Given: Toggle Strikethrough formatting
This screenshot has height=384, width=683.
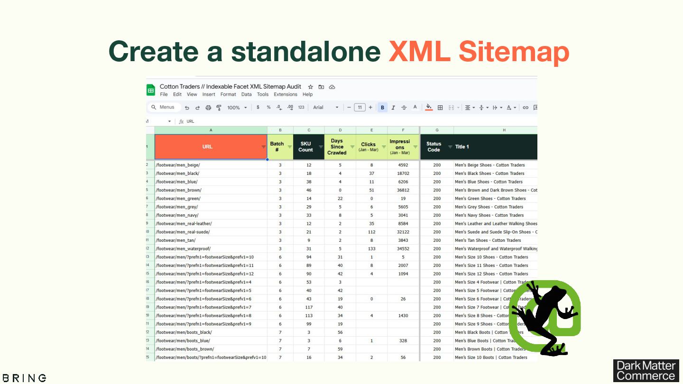Looking at the screenshot, I should tap(404, 108).
